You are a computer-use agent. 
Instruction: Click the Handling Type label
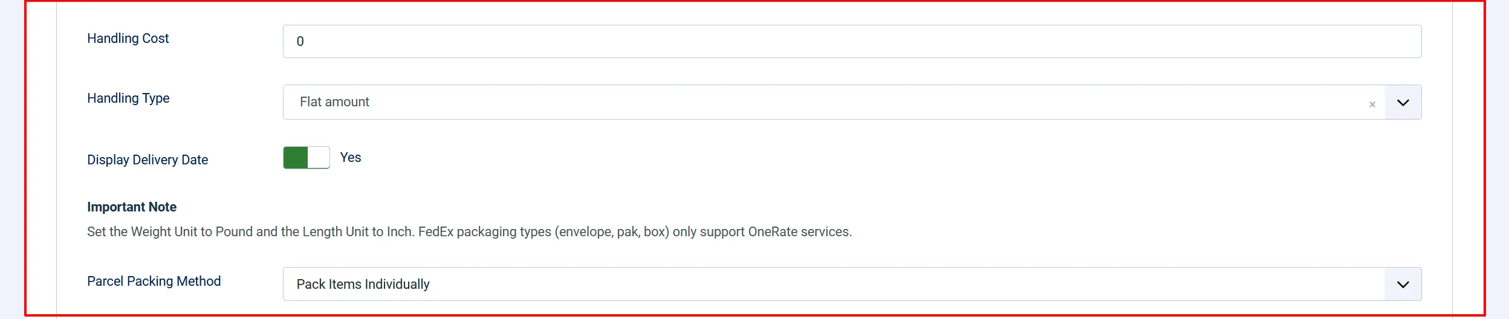[x=128, y=98]
